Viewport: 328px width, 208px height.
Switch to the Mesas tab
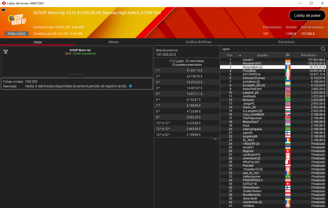click(113, 42)
